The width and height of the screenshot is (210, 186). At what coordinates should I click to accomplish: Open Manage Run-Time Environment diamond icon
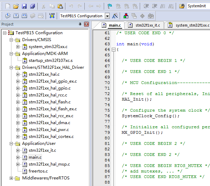tap(143, 16)
